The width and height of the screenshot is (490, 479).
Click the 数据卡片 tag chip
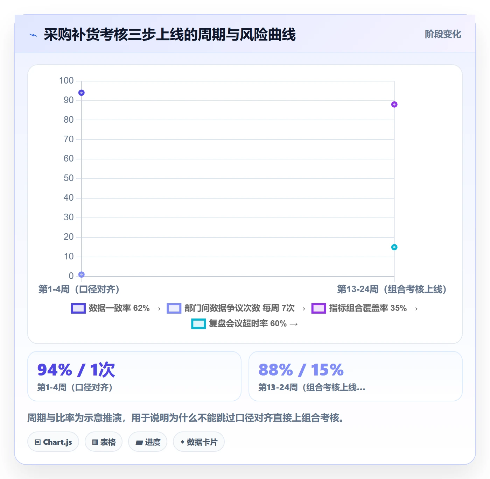[199, 442]
